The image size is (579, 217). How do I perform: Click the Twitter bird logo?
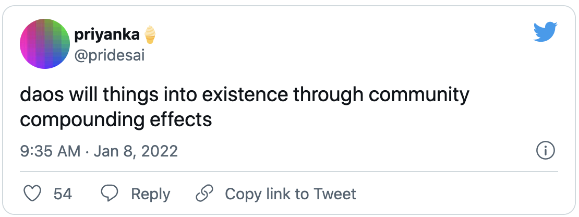pos(546,32)
